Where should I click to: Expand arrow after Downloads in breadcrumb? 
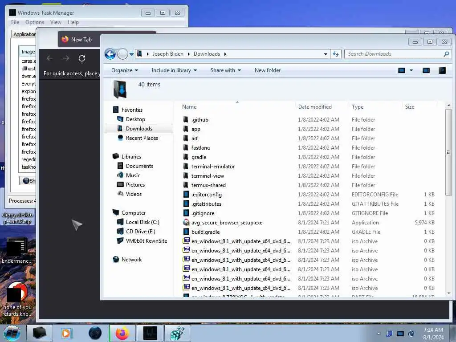tap(225, 54)
